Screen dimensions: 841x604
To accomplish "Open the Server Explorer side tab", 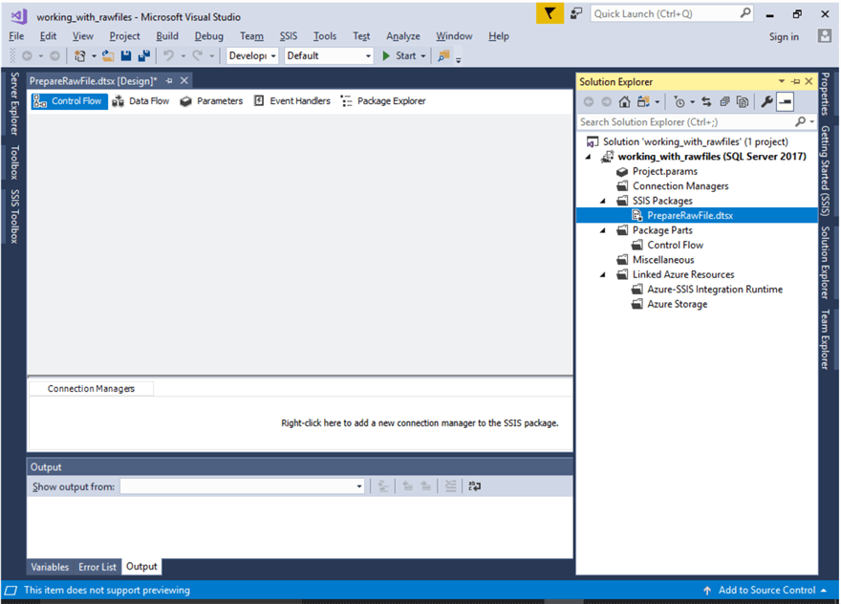I will pos(14,103).
